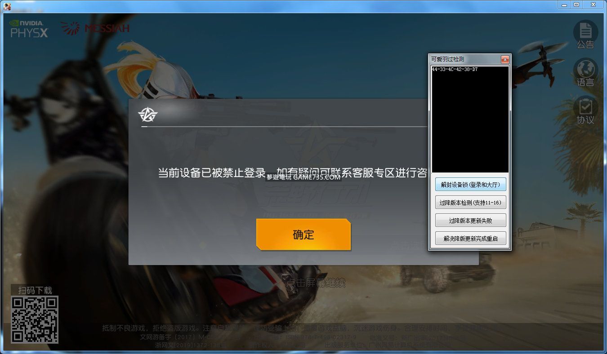The height and width of the screenshot is (354, 607).
Task: Maximize the main game window
Action: pyautogui.click(x=576, y=4)
